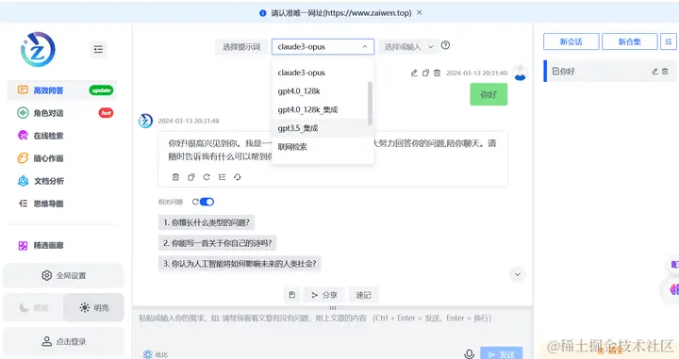
Task: Copy the assistant reply
Action: point(190,177)
